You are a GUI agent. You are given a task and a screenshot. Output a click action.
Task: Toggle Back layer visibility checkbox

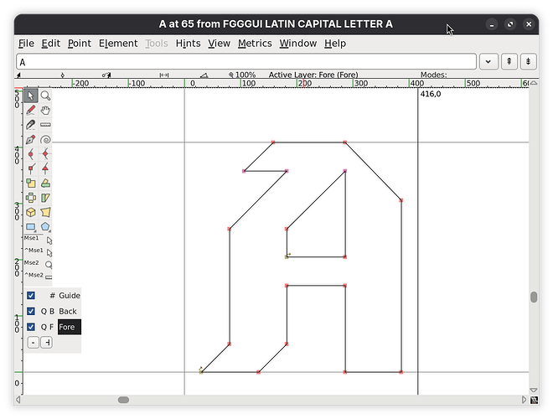tap(31, 312)
